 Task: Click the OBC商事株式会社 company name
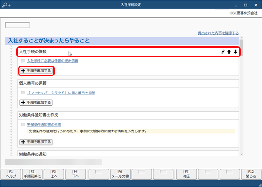point(243,13)
